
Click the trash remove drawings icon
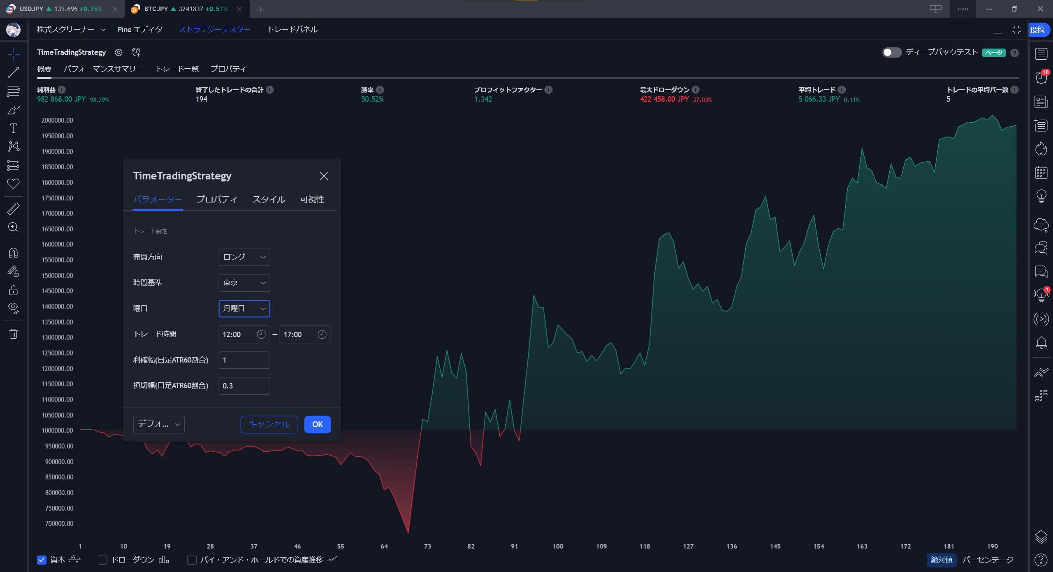pos(13,334)
